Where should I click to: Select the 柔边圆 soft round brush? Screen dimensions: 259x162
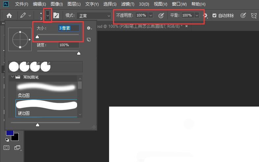pos(46,90)
